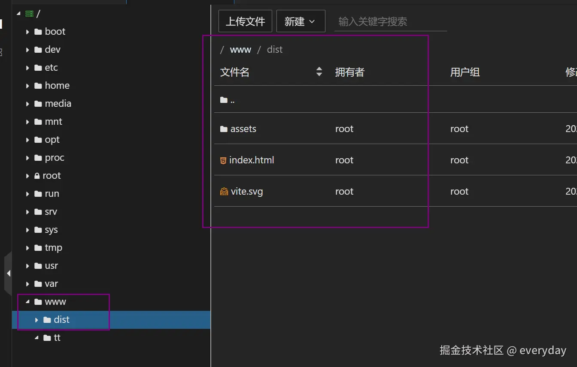Select the boot folder in tree

click(x=55, y=31)
